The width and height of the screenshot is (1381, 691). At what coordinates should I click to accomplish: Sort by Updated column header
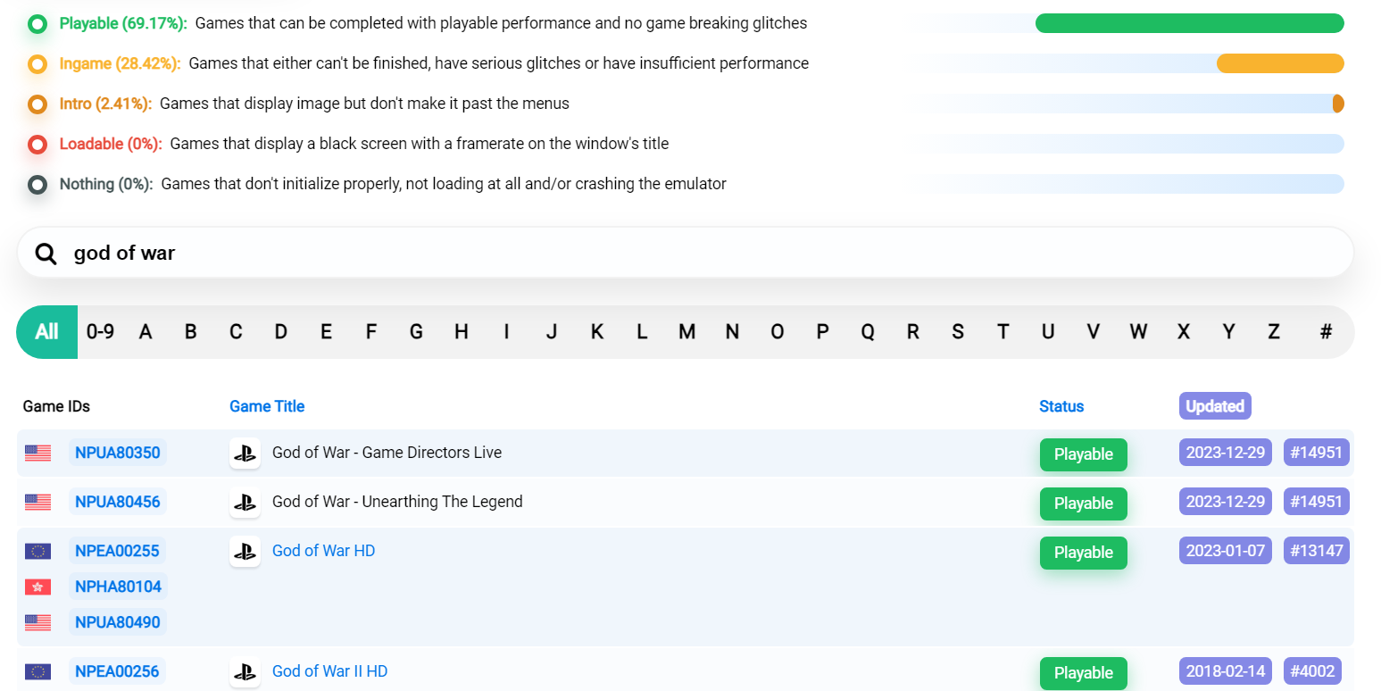1215,406
